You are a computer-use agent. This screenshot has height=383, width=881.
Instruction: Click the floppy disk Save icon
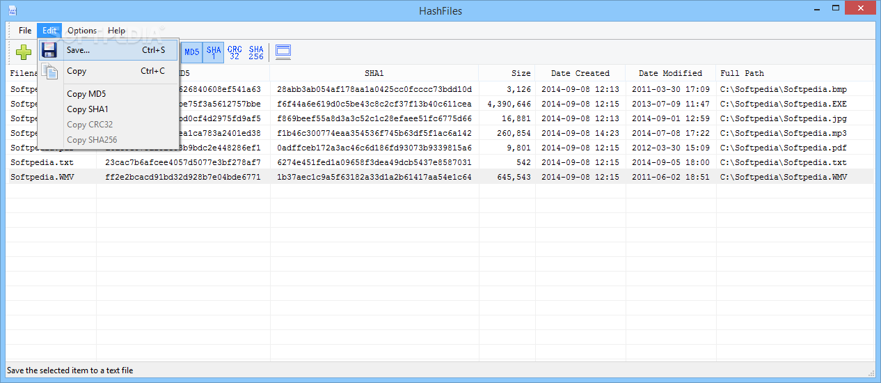point(49,50)
